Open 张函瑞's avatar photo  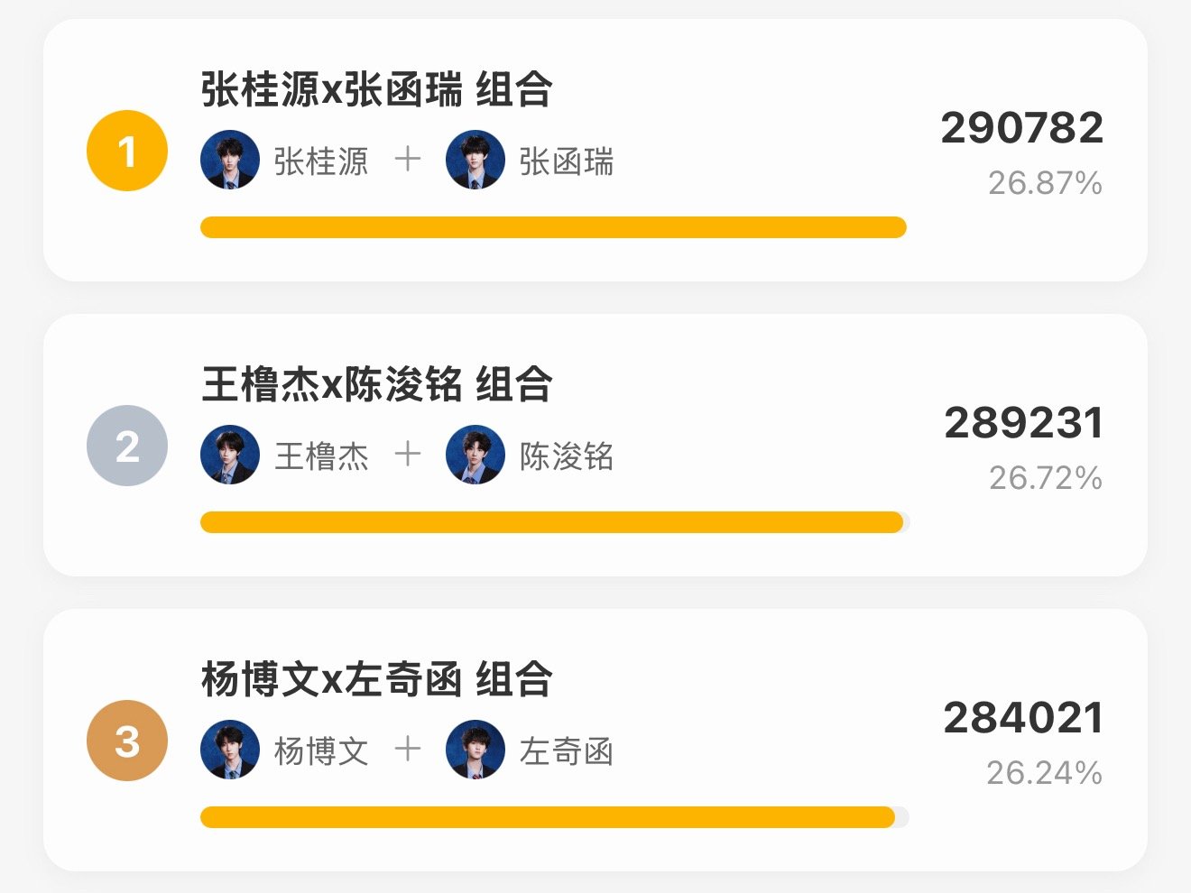point(475,160)
